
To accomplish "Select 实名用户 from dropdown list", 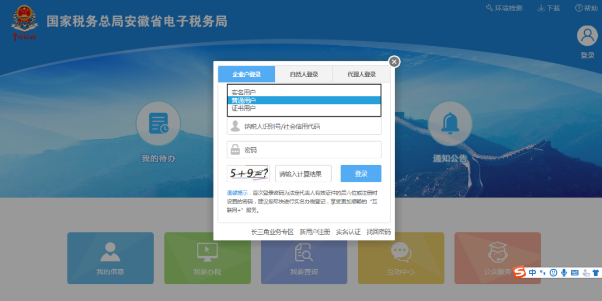I will click(x=304, y=92).
